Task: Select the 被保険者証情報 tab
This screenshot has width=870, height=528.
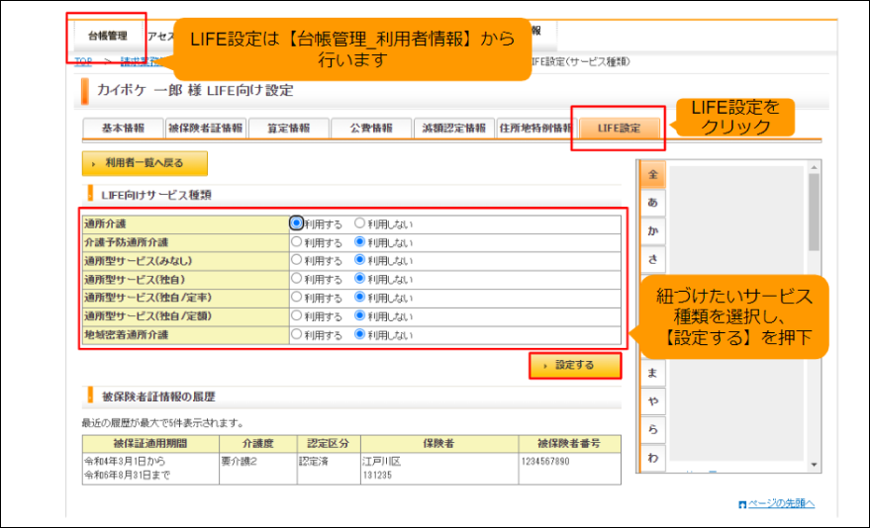Action: pyautogui.click(x=205, y=128)
